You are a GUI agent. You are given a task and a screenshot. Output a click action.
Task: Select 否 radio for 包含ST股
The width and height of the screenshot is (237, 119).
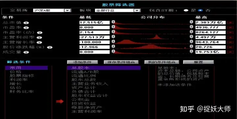point(200,10)
